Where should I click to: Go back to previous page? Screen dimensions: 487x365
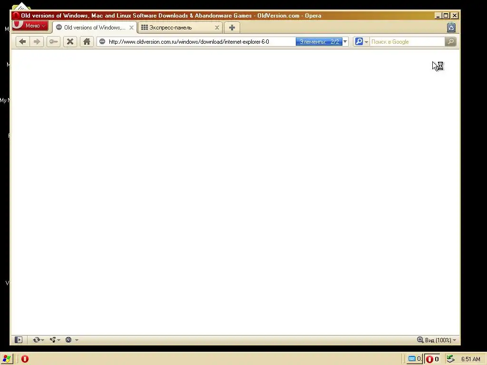pos(22,42)
